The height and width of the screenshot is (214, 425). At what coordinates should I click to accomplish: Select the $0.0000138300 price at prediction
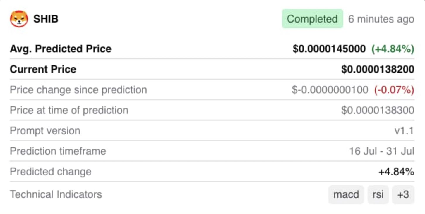(x=378, y=111)
